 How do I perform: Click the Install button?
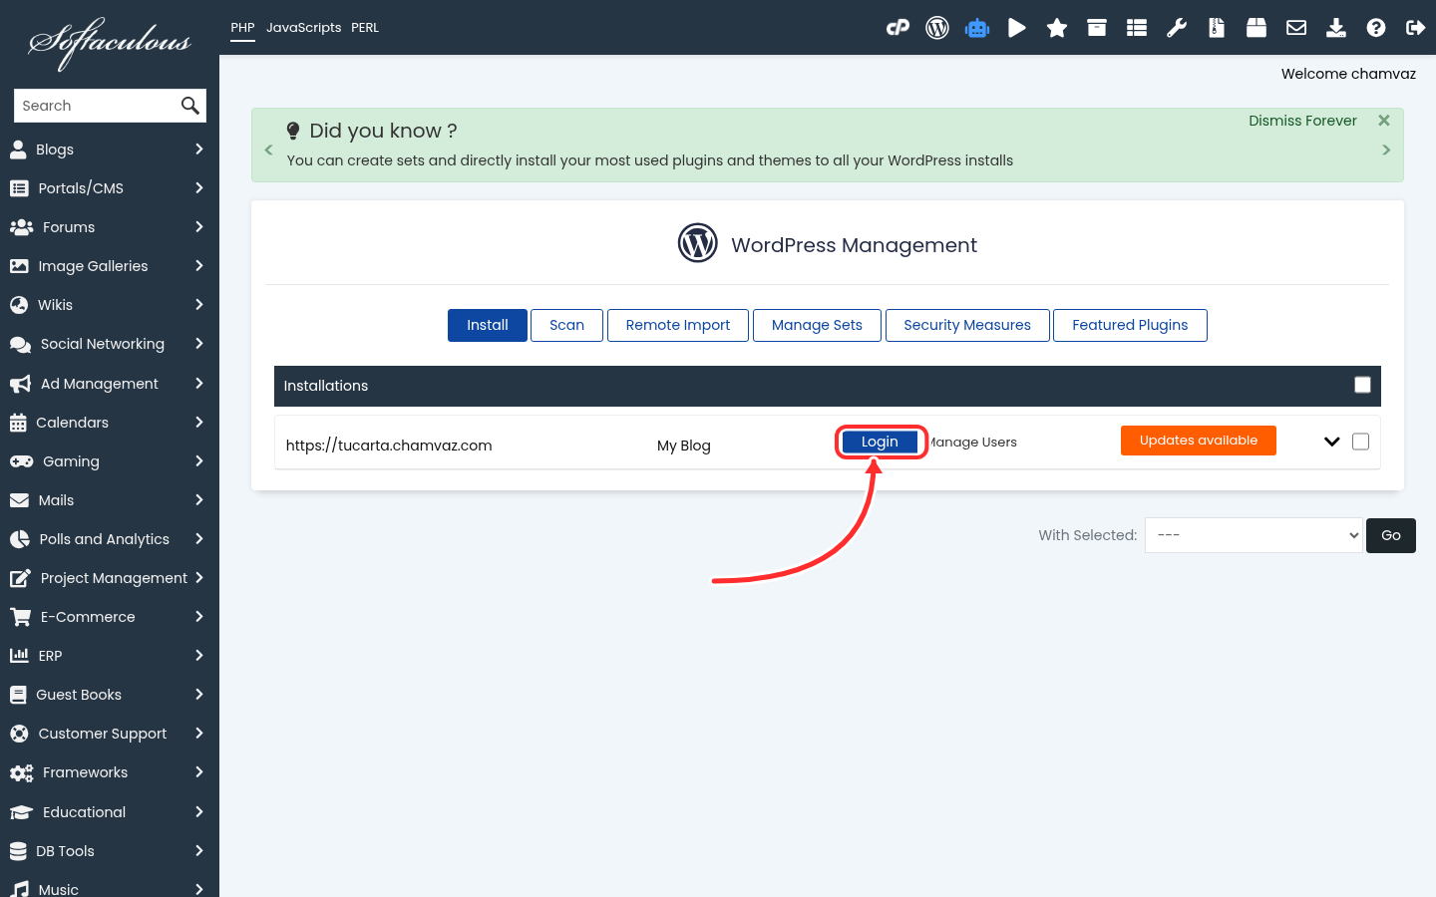[488, 325]
